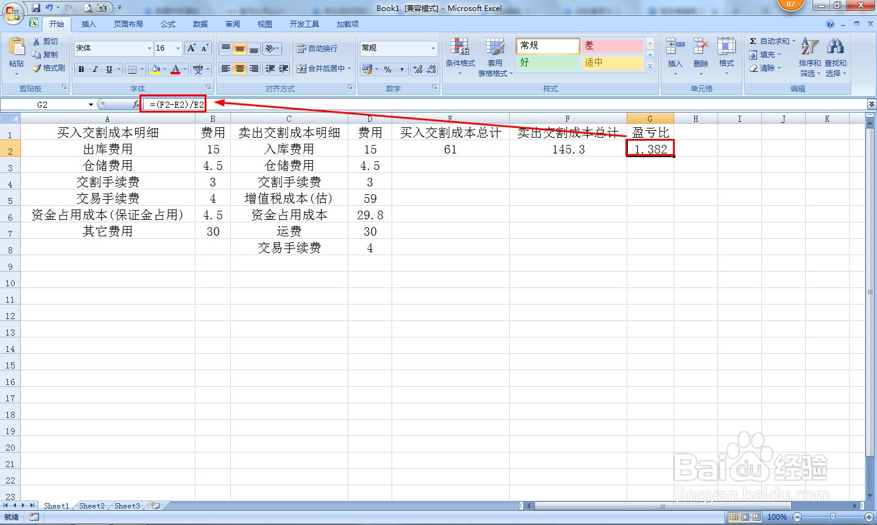Open Conditional Formatting (条件格式)
Image resolution: width=877 pixels, height=525 pixels.
point(460,57)
